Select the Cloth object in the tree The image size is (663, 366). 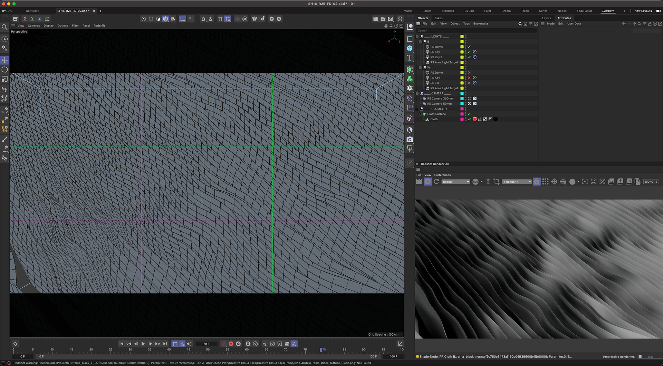point(434,119)
